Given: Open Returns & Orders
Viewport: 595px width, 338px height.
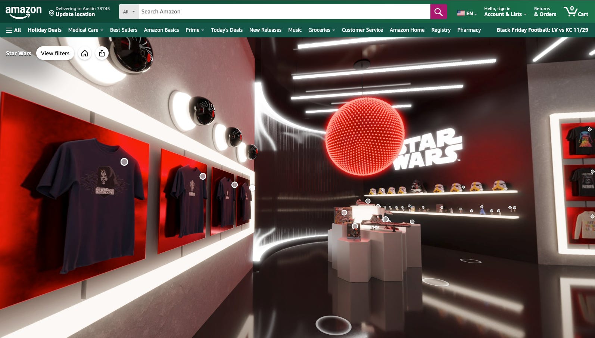Looking at the screenshot, I should point(545,12).
